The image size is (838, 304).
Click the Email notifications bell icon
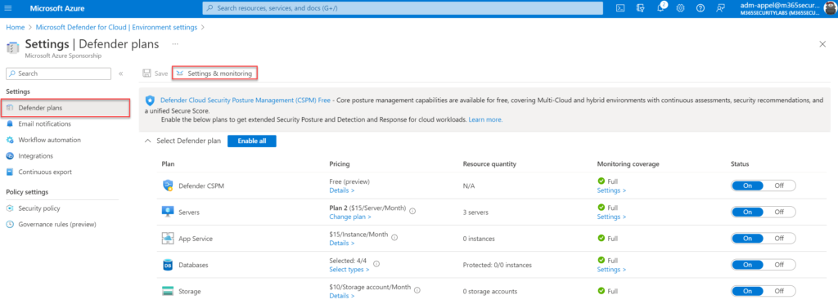10,123
